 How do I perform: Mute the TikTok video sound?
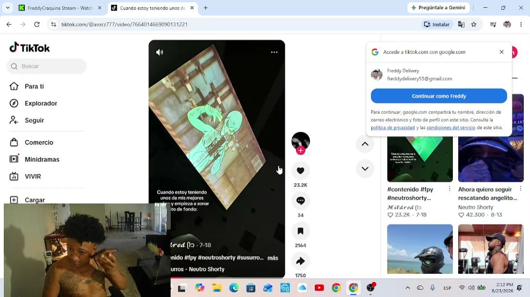point(160,52)
